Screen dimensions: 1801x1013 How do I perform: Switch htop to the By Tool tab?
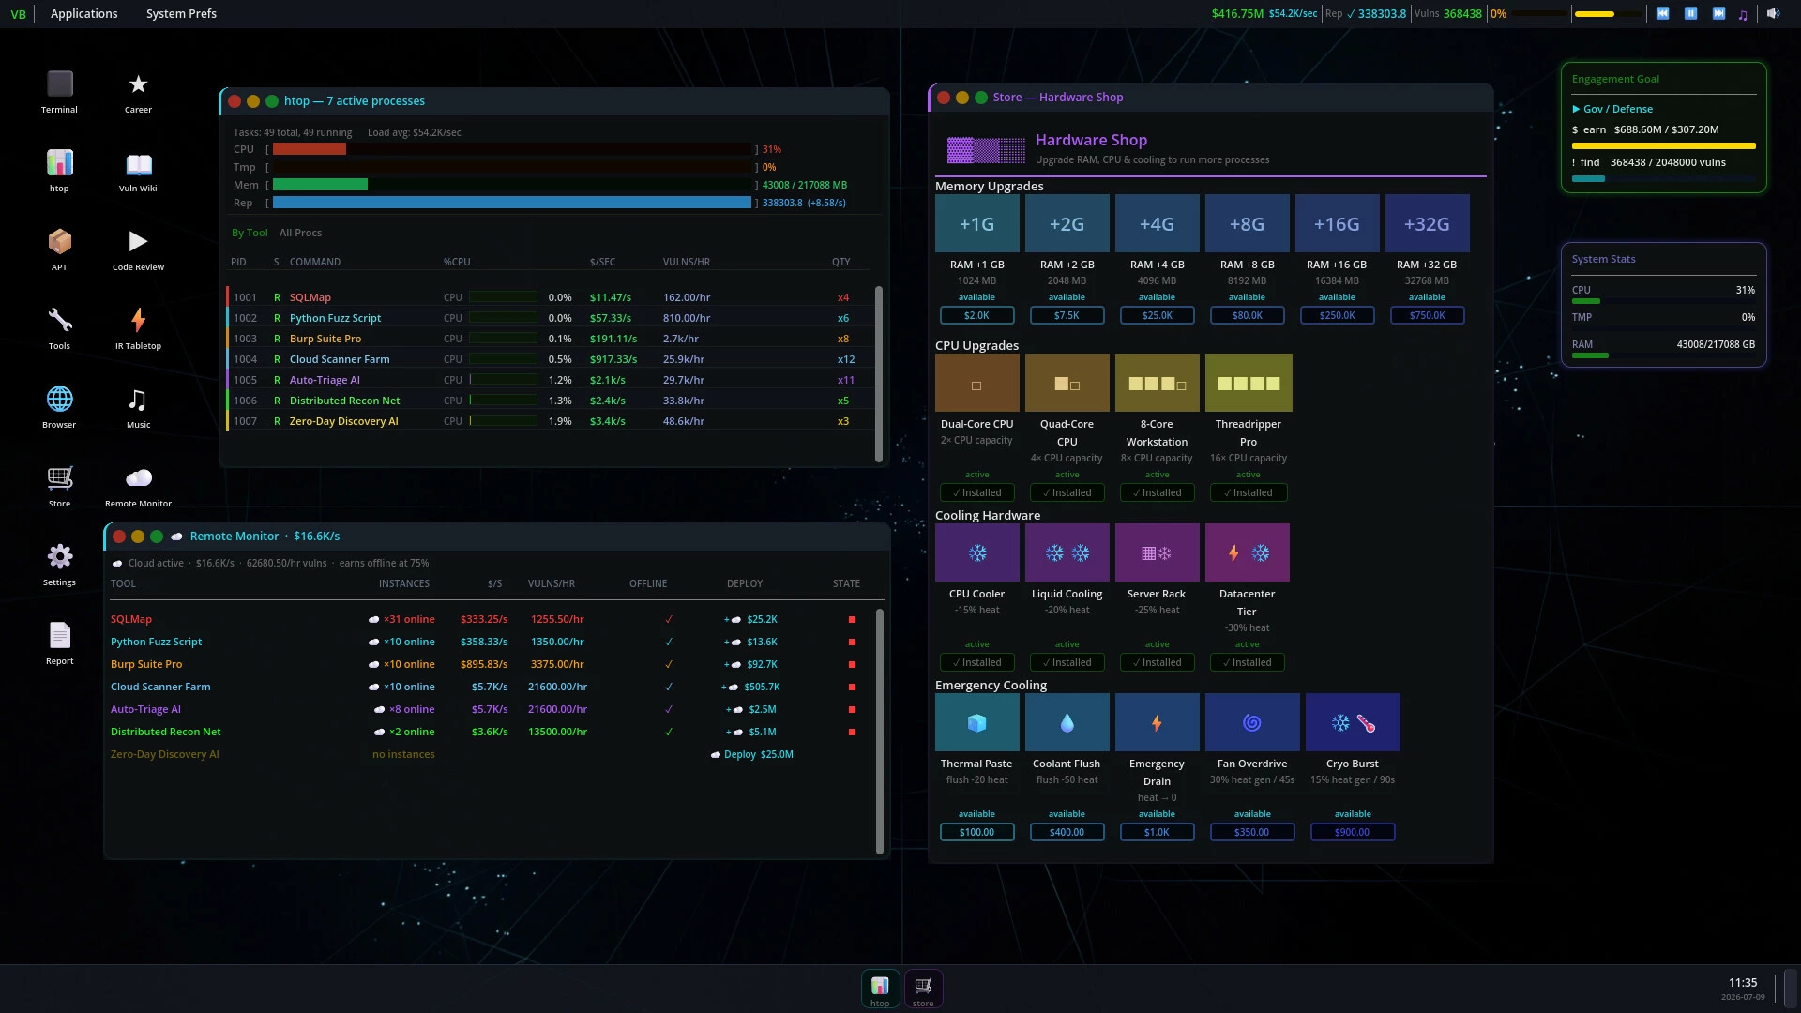click(x=250, y=233)
